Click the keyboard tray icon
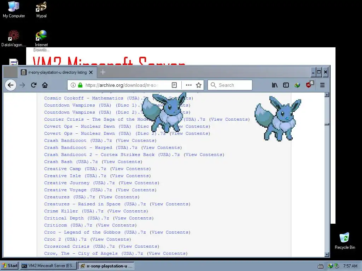362x271 pixels. tap(320, 266)
